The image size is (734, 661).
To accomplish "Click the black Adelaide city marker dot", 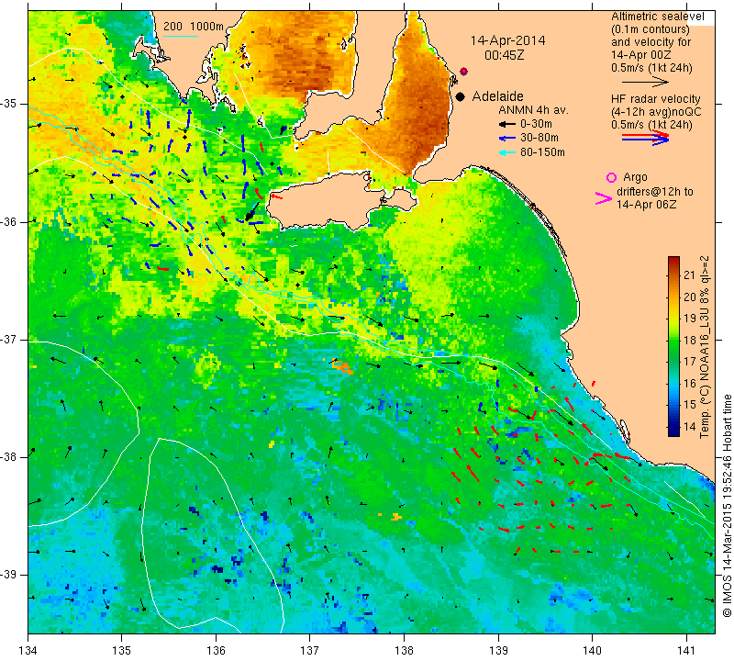I will click(x=461, y=97).
